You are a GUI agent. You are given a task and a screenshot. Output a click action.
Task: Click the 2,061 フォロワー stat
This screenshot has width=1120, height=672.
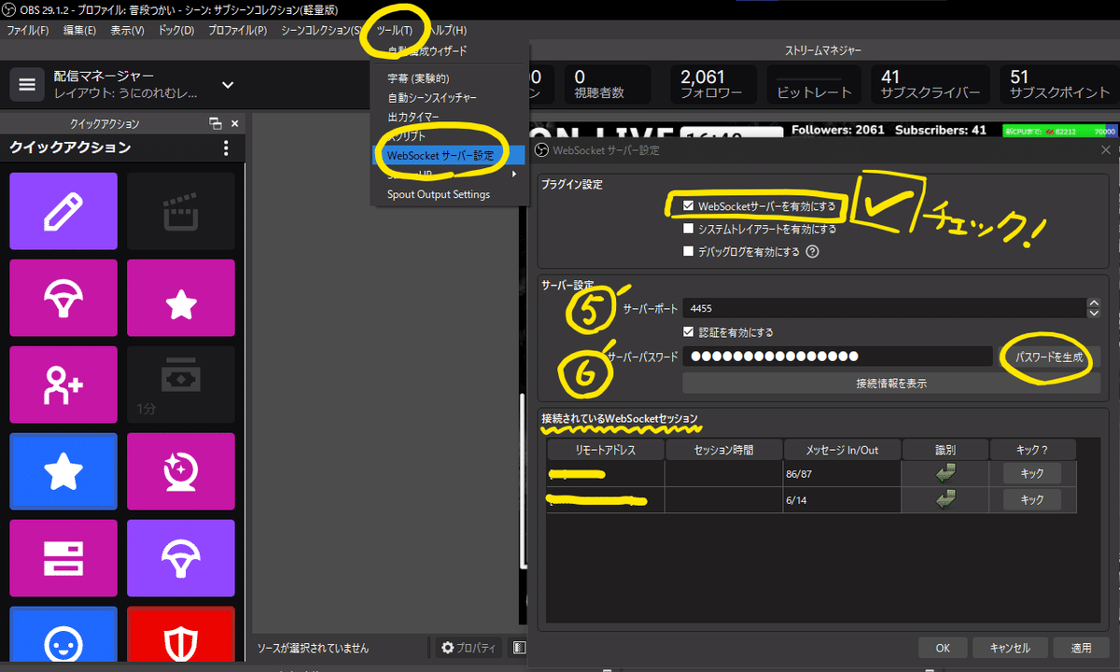point(713,84)
